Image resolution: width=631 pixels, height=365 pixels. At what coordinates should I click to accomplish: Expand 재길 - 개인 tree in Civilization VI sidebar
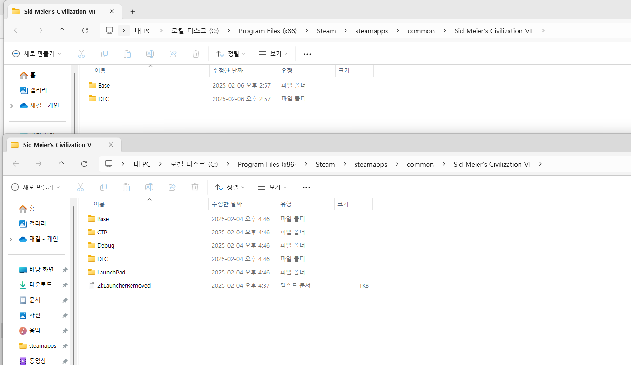click(10, 239)
